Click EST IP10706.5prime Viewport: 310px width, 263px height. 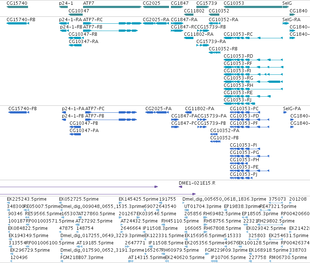coord(214,261)
